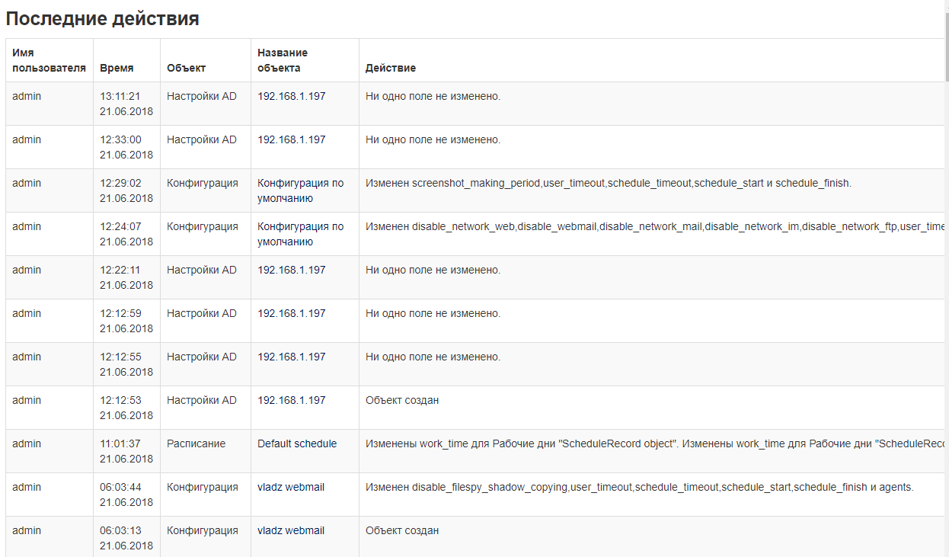
Task: Click the "Время" column header
Action: [117, 68]
